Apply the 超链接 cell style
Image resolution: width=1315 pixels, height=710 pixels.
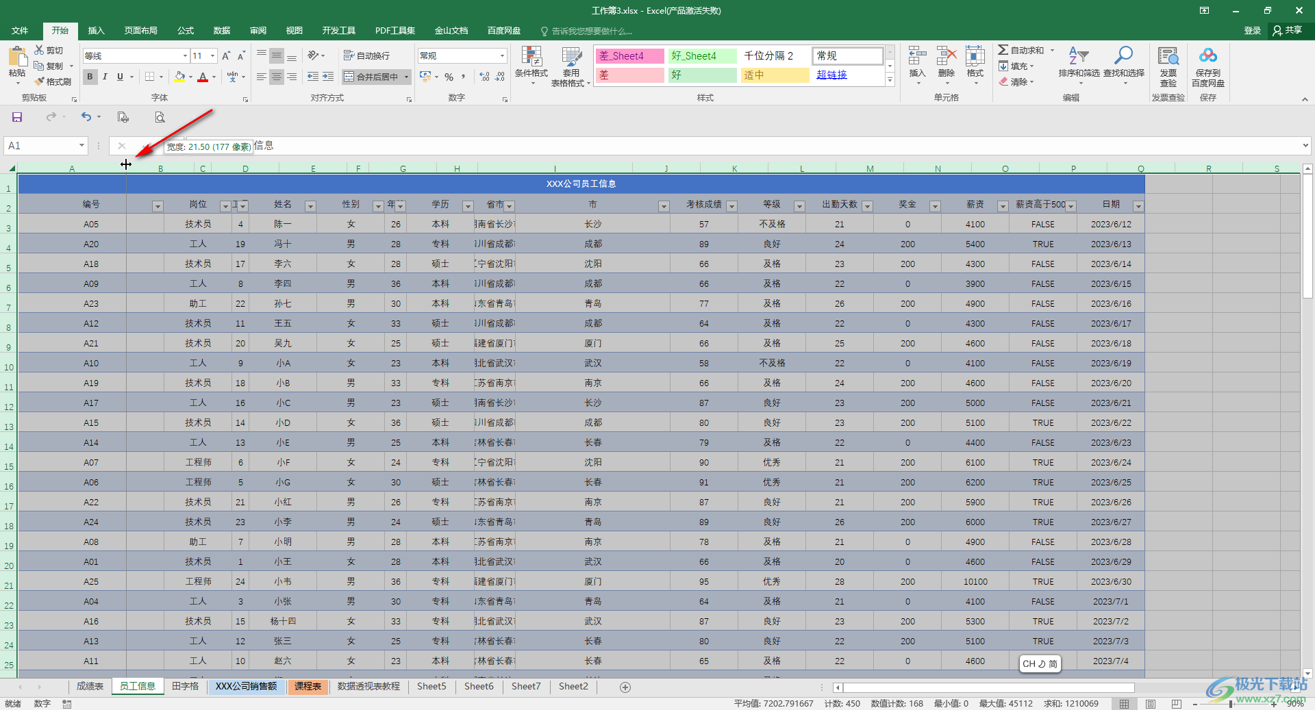[847, 75]
